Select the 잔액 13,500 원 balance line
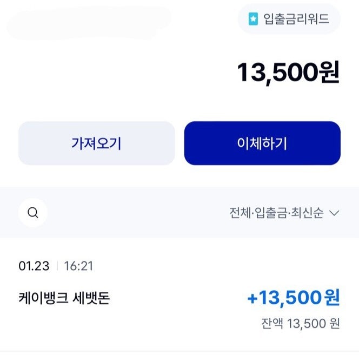This screenshot has height=360, width=359. [x=301, y=323]
